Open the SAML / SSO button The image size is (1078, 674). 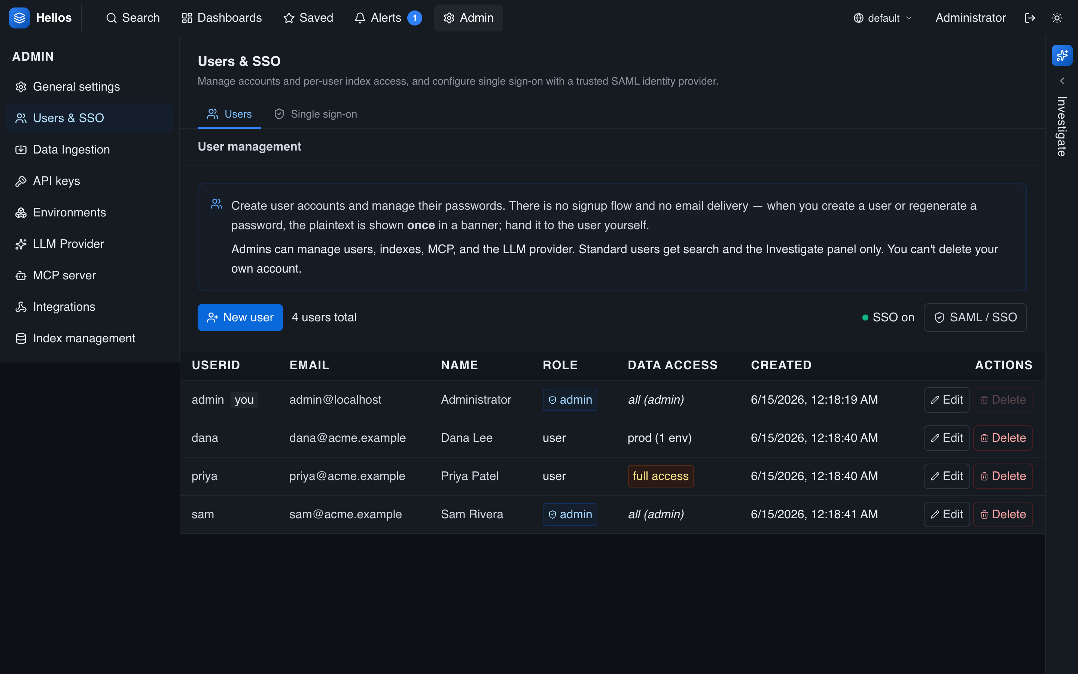point(975,318)
